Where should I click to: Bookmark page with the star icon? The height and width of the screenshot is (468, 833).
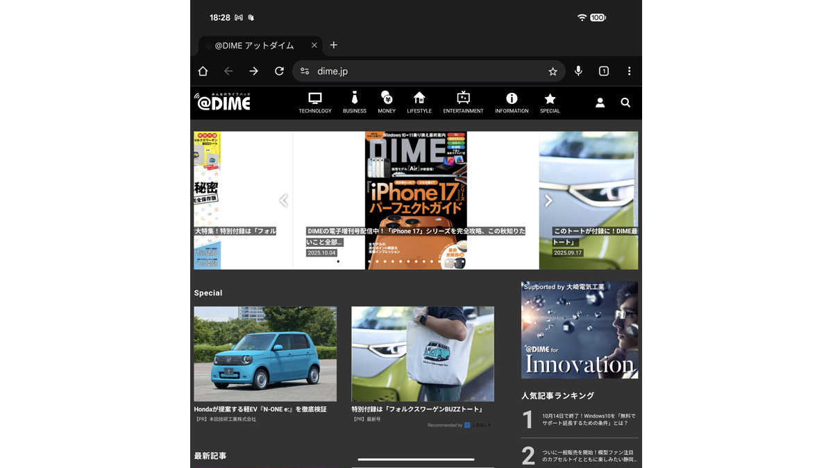tap(553, 71)
